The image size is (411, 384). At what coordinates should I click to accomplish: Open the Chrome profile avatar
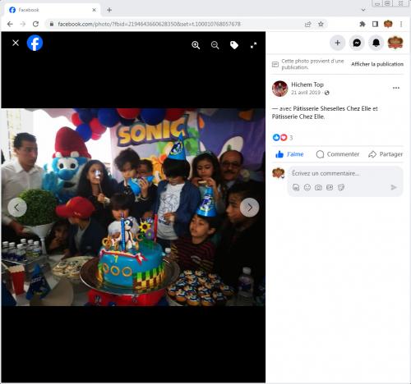point(388,24)
